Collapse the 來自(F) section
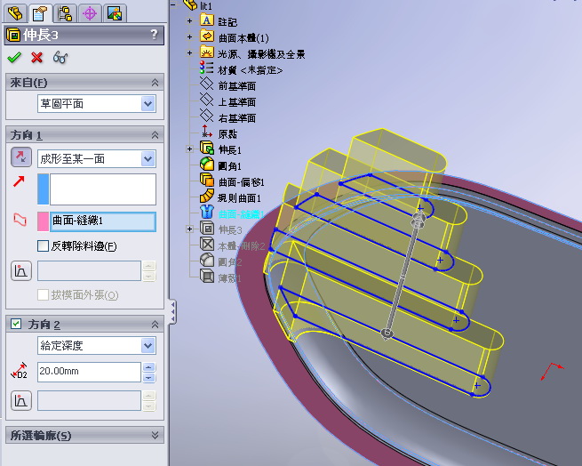The height and width of the screenshot is (466, 582). 155,83
